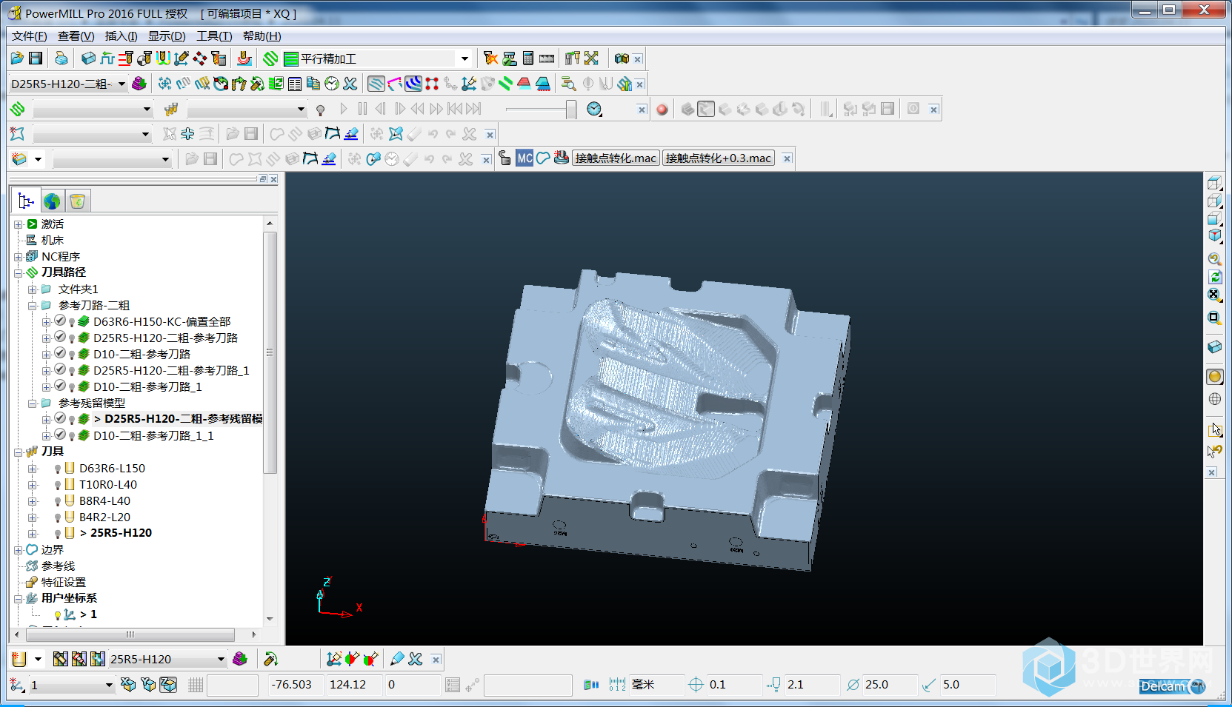The width and height of the screenshot is (1232, 707).
Task: Open the active toolpath D25R5-H120-二粗 dropdown
Action: click(x=121, y=84)
